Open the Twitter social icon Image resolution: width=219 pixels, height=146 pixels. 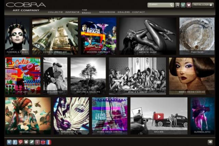pyautogui.click(x=9, y=142)
